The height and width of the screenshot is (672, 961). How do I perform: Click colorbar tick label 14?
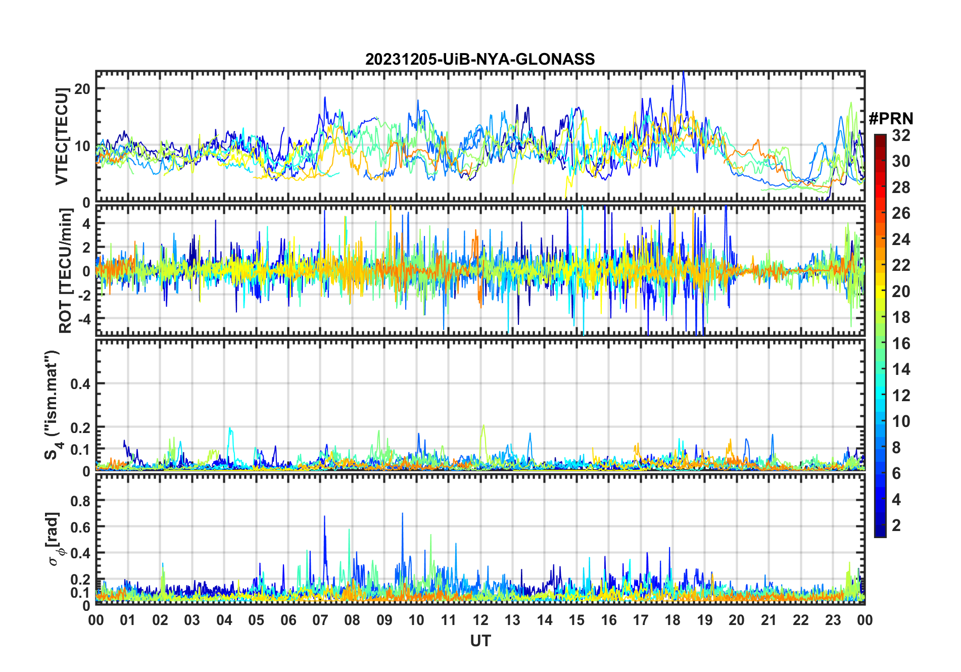tap(901, 369)
